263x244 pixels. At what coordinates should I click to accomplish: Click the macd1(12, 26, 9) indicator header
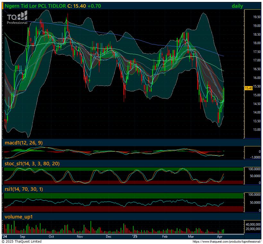[x=24, y=143]
